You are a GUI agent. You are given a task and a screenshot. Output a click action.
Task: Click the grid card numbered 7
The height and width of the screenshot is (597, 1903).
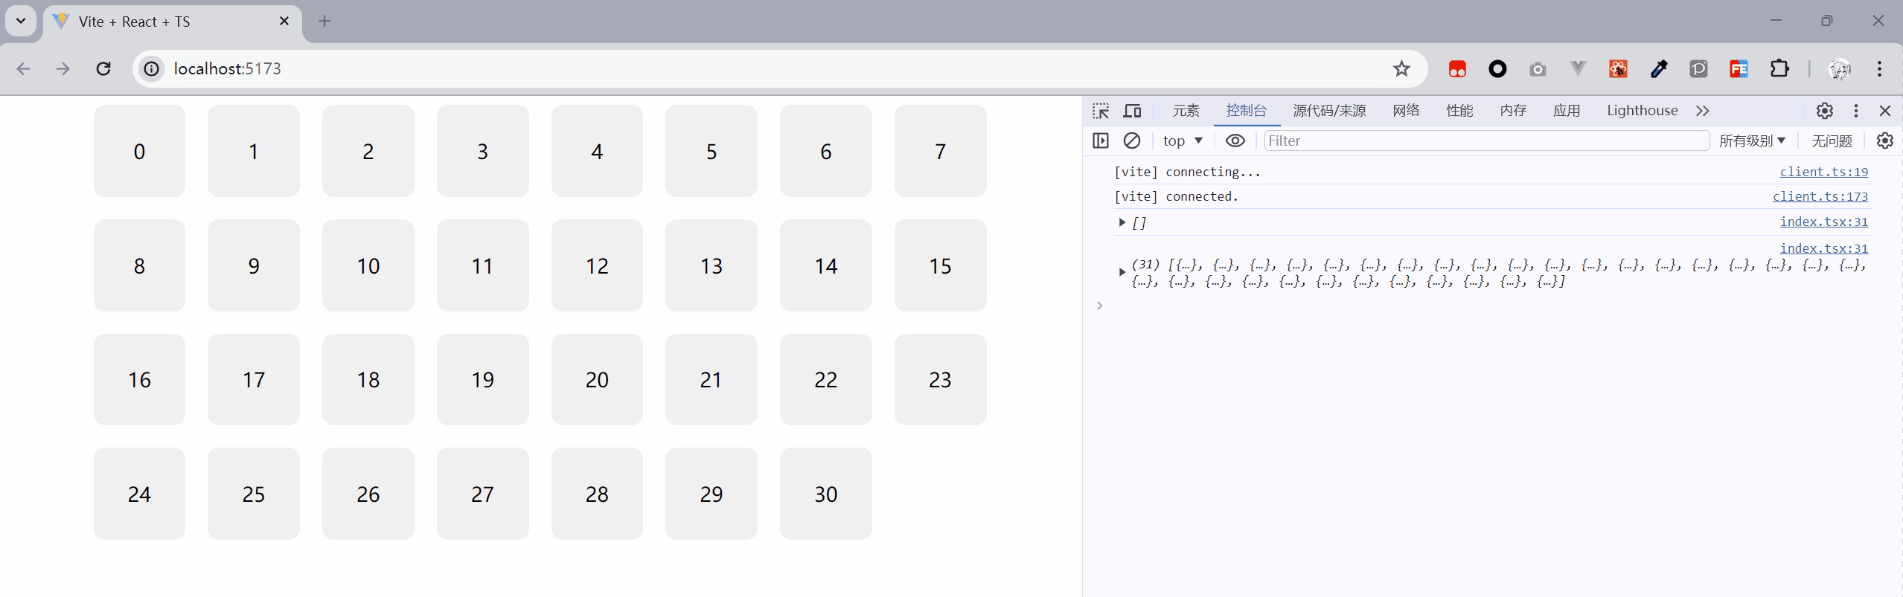click(x=940, y=151)
